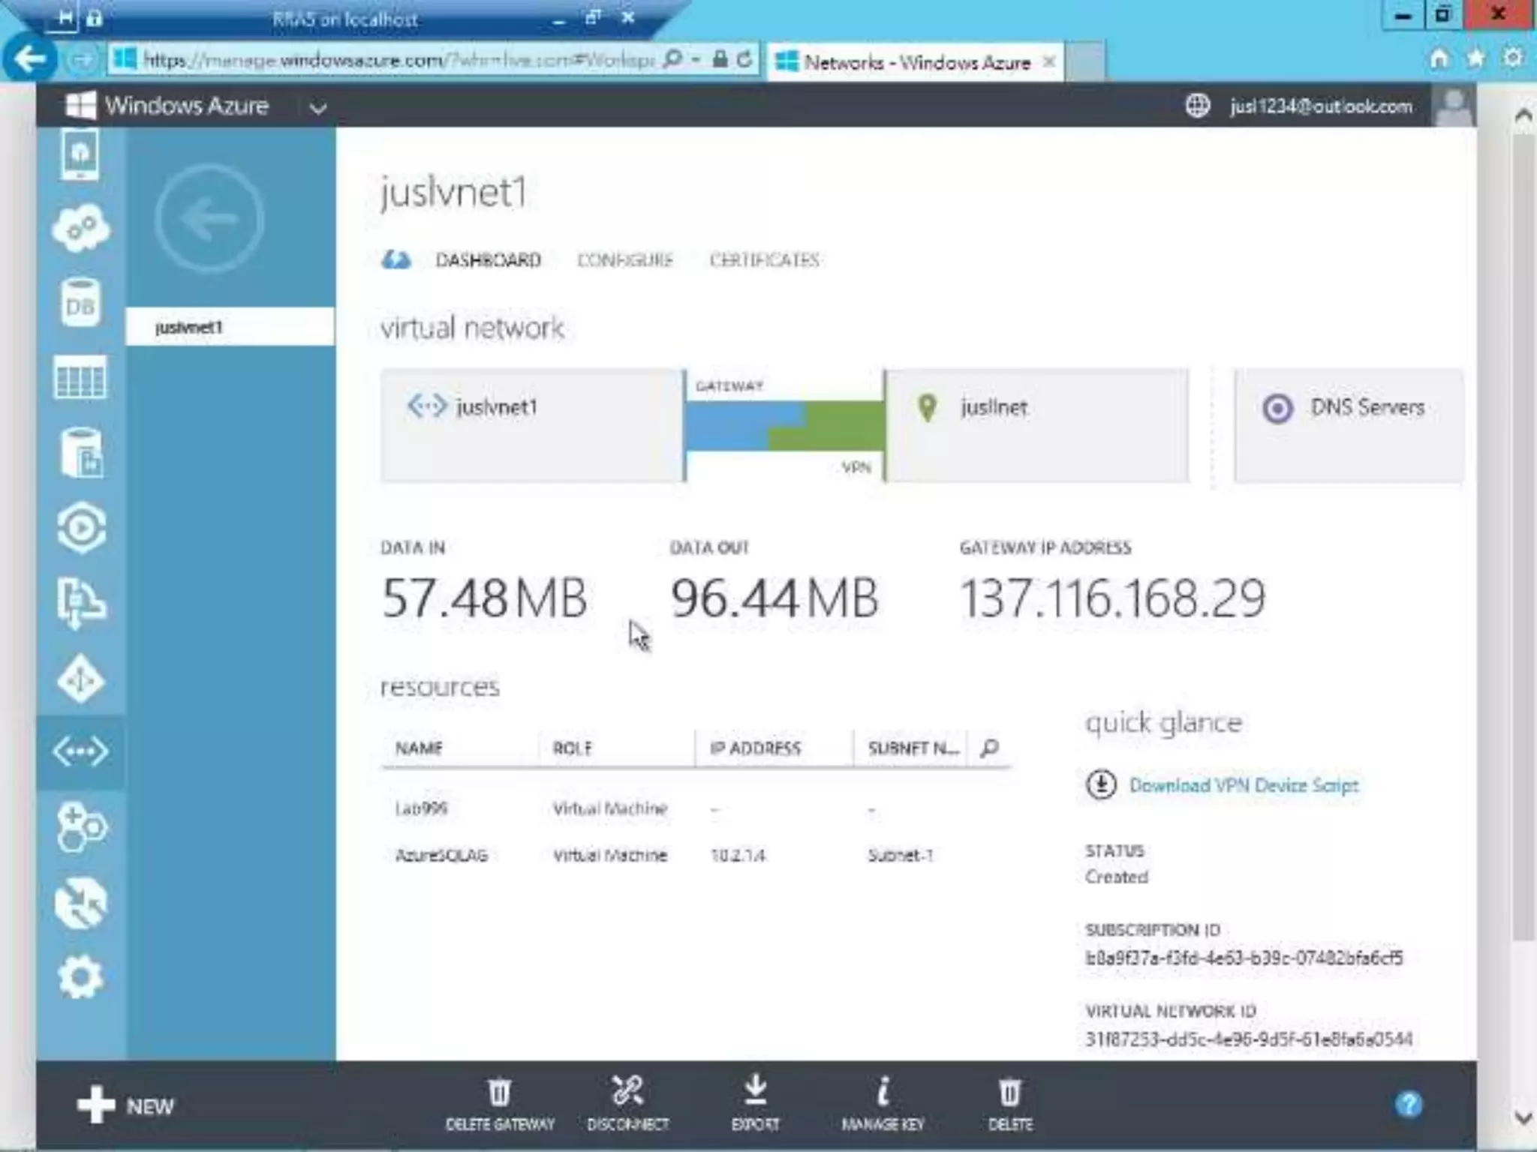Open the SQL Databases DB sidebar icon
1537x1152 pixels.
click(x=80, y=304)
